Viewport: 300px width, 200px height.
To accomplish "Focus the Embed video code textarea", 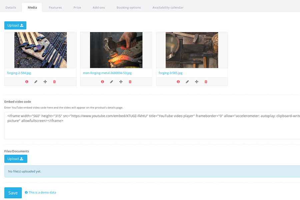I will point(152,125).
